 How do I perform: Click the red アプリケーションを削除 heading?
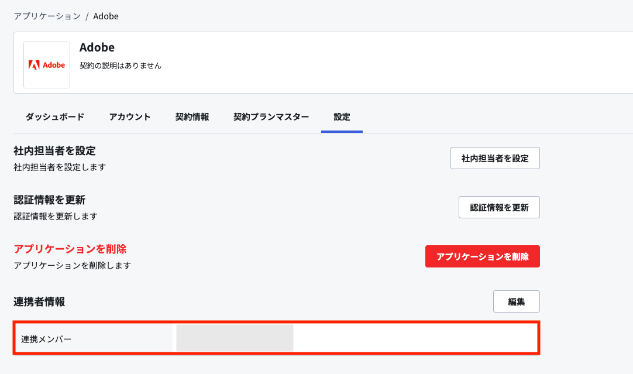click(70, 249)
